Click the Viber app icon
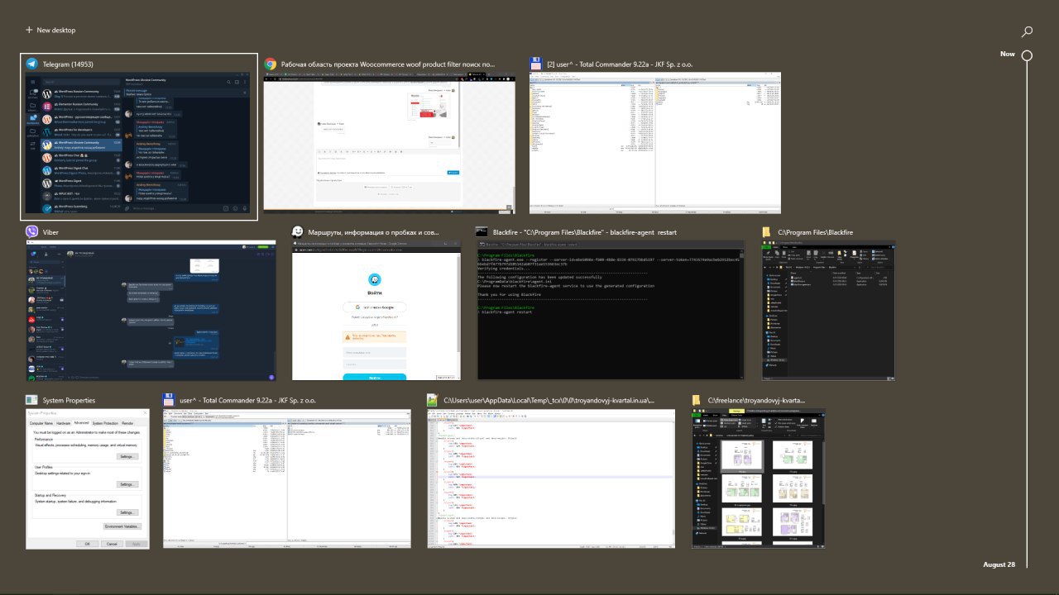Image resolution: width=1059 pixels, height=595 pixels. (31, 232)
